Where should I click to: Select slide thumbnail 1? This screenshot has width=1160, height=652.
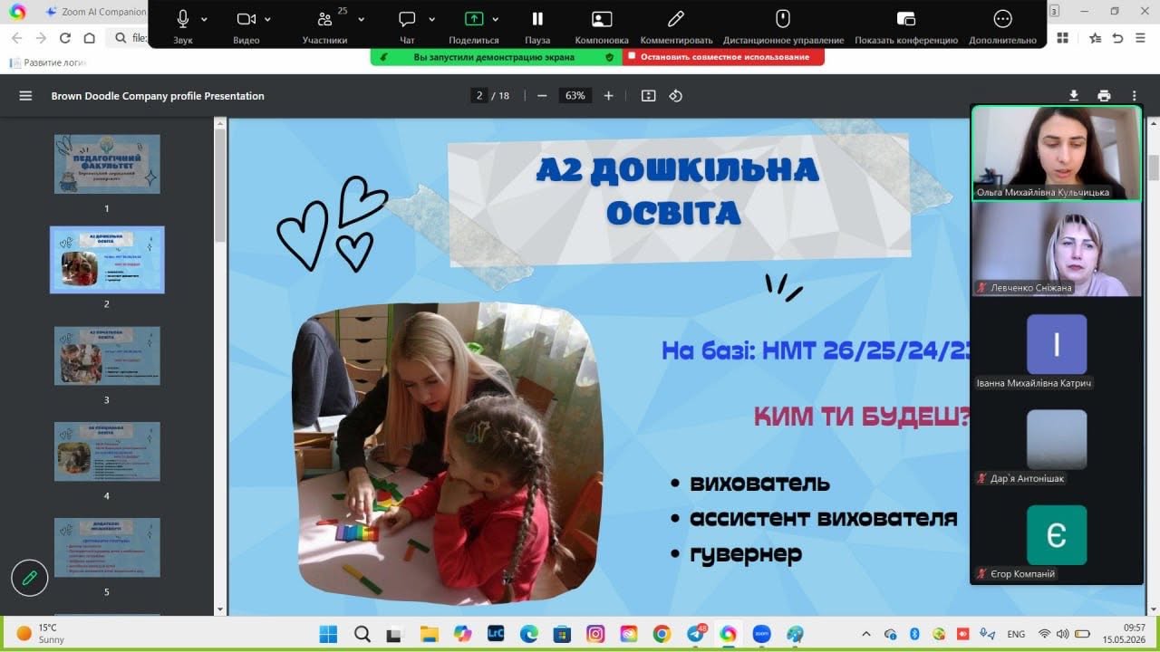[107, 164]
